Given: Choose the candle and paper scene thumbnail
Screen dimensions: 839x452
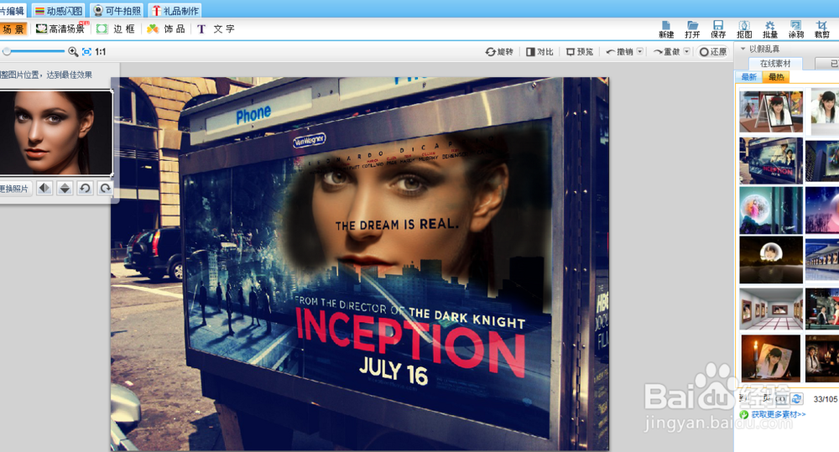Looking at the screenshot, I should click(x=771, y=358).
